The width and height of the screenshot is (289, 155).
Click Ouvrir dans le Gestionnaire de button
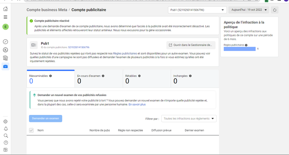(x=191, y=45)
